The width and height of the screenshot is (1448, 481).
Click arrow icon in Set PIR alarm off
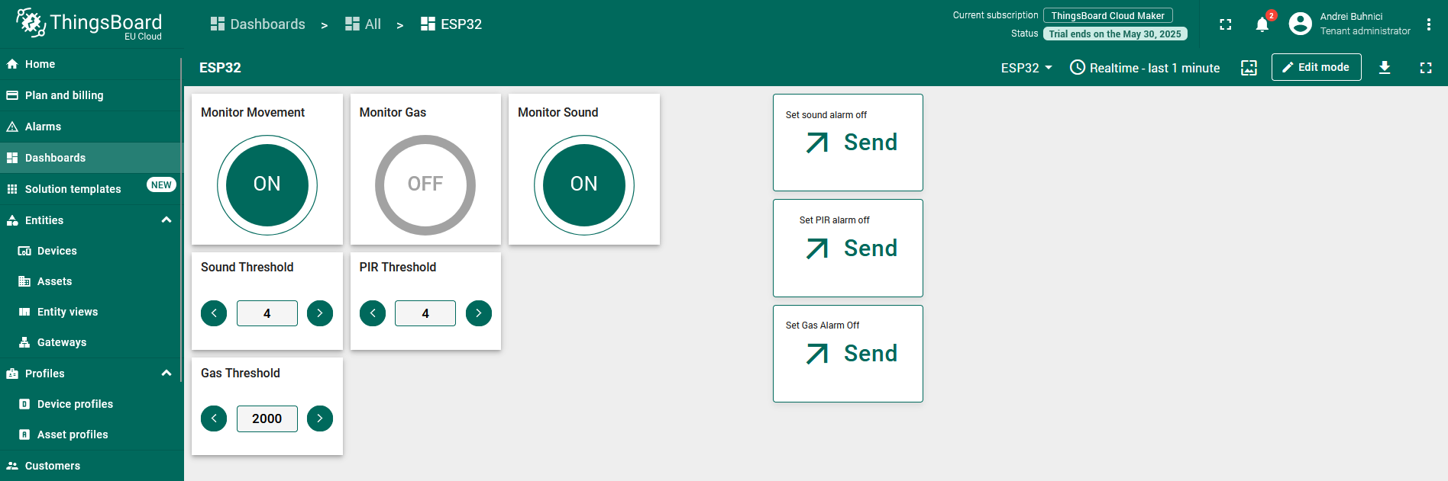[x=817, y=249]
